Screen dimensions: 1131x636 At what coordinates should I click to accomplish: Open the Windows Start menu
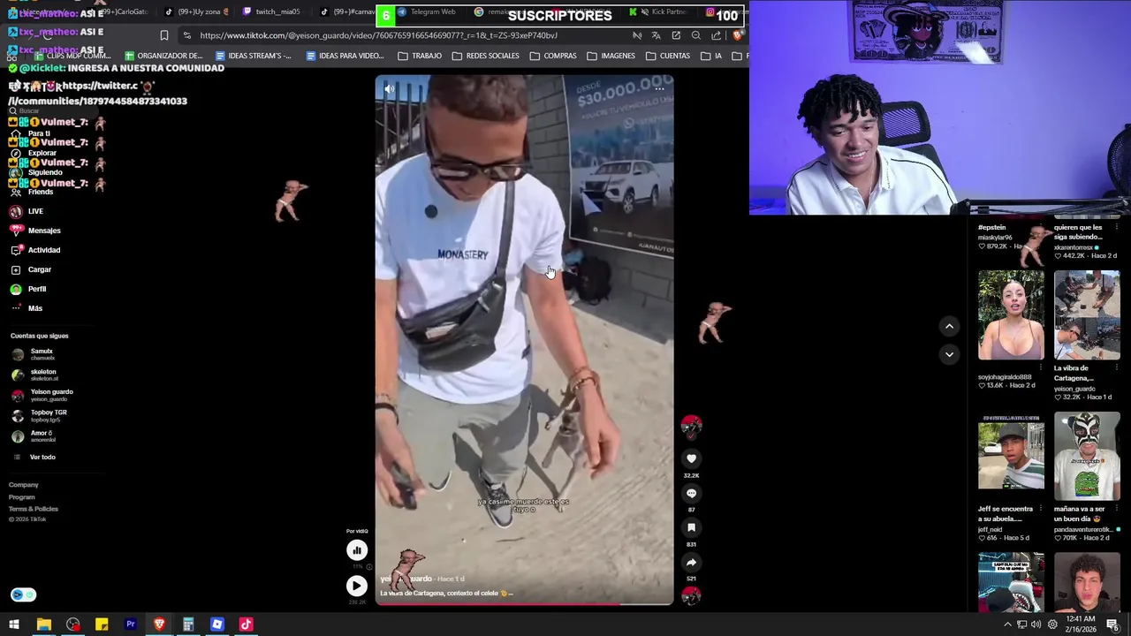pos(14,625)
